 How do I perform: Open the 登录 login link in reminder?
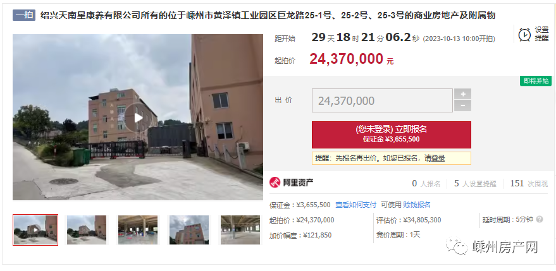point(438,159)
